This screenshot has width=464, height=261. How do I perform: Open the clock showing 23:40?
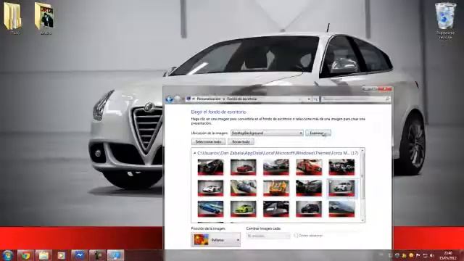448,256
